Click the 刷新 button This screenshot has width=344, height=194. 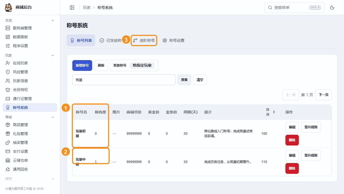point(101,65)
